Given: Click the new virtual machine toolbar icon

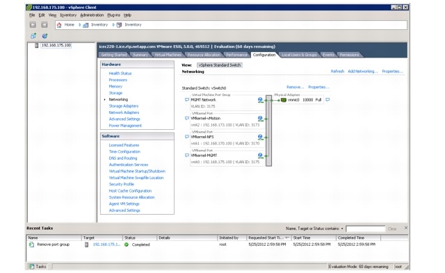Looking at the screenshot, I should point(33,35).
